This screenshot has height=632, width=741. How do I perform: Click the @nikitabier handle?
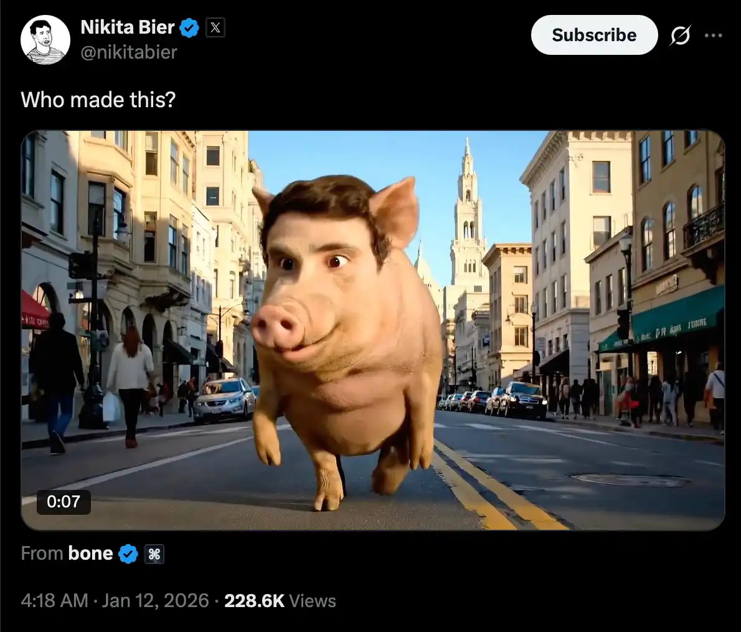129,52
